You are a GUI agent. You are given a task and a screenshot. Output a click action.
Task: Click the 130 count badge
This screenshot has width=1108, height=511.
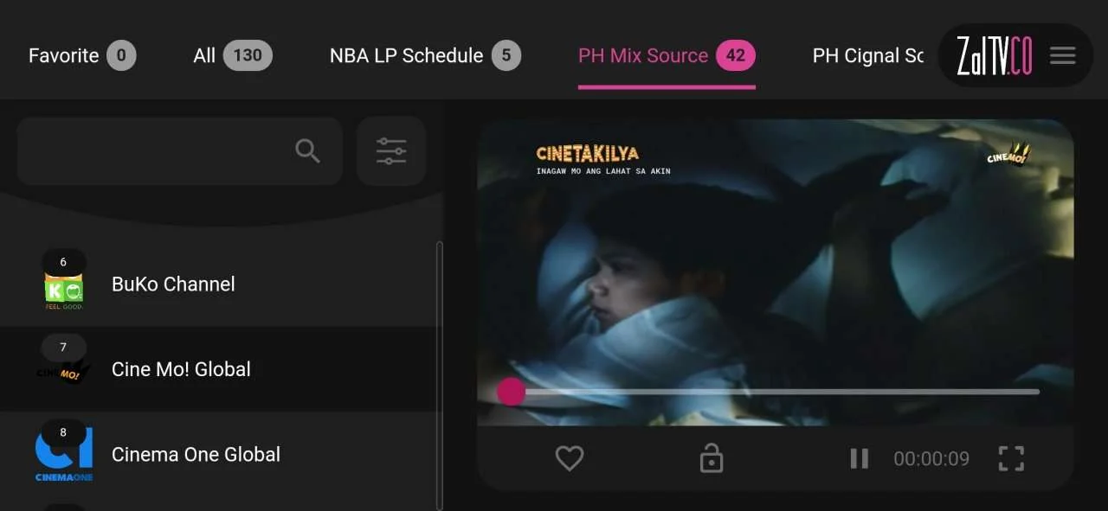[x=248, y=56]
